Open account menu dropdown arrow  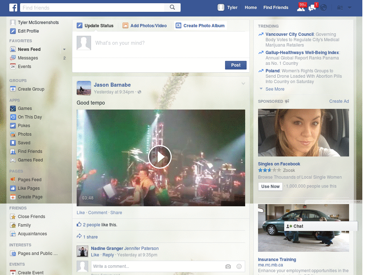[x=349, y=8]
